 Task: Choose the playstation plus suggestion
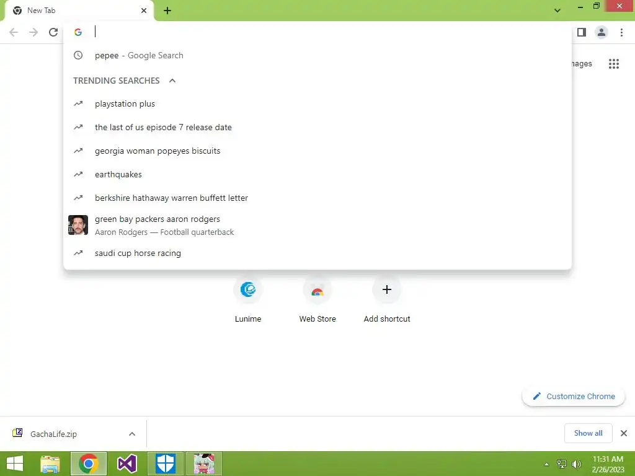pyautogui.click(x=317, y=104)
